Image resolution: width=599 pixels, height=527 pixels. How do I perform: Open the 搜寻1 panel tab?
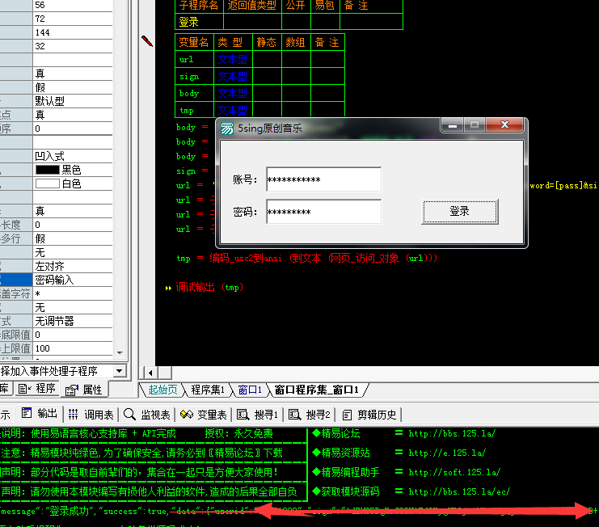coord(258,415)
